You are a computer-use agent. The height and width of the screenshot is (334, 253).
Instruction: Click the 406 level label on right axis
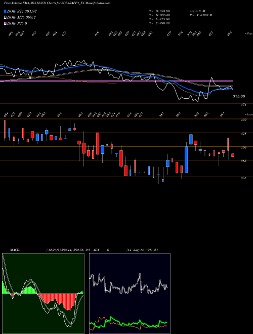click(x=243, y=147)
